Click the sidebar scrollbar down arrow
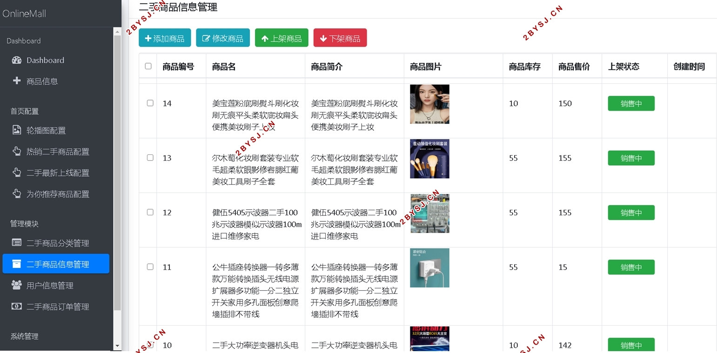The image size is (717, 353). pyautogui.click(x=117, y=346)
